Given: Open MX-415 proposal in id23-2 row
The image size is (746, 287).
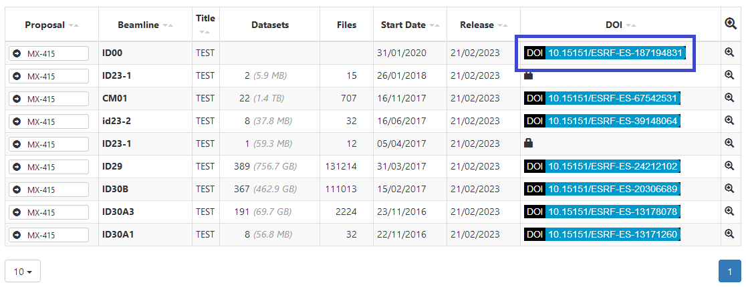Looking at the screenshot, I should [x=49, y=121].
